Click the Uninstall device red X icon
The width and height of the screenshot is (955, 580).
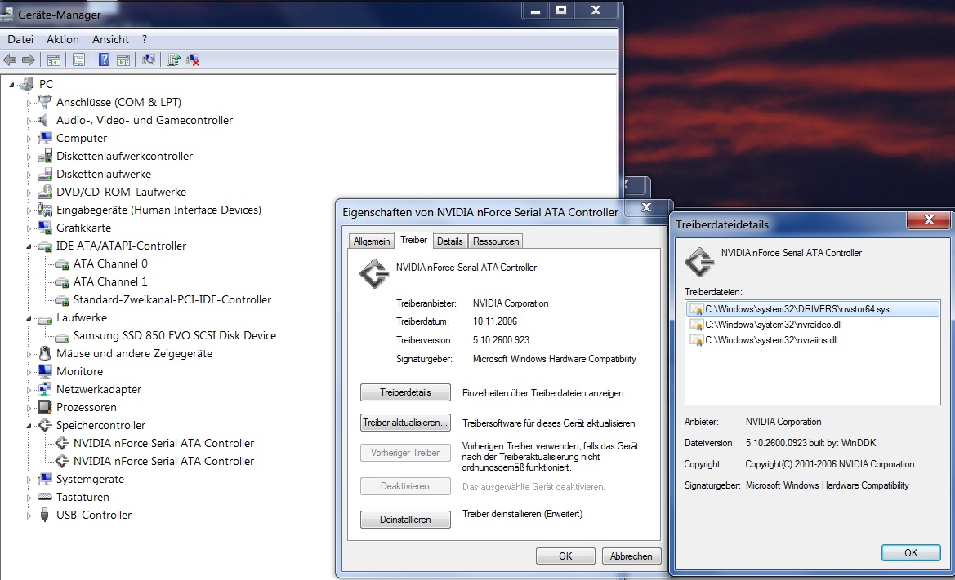(193, 60)
